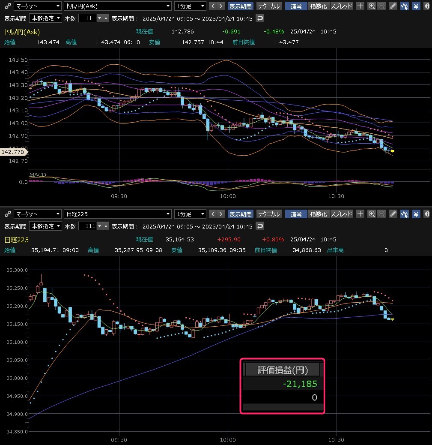The height and width of the screenshot is (445, 432).
Task: Click the MACD indicator label
Action: [x=37, y=174]
